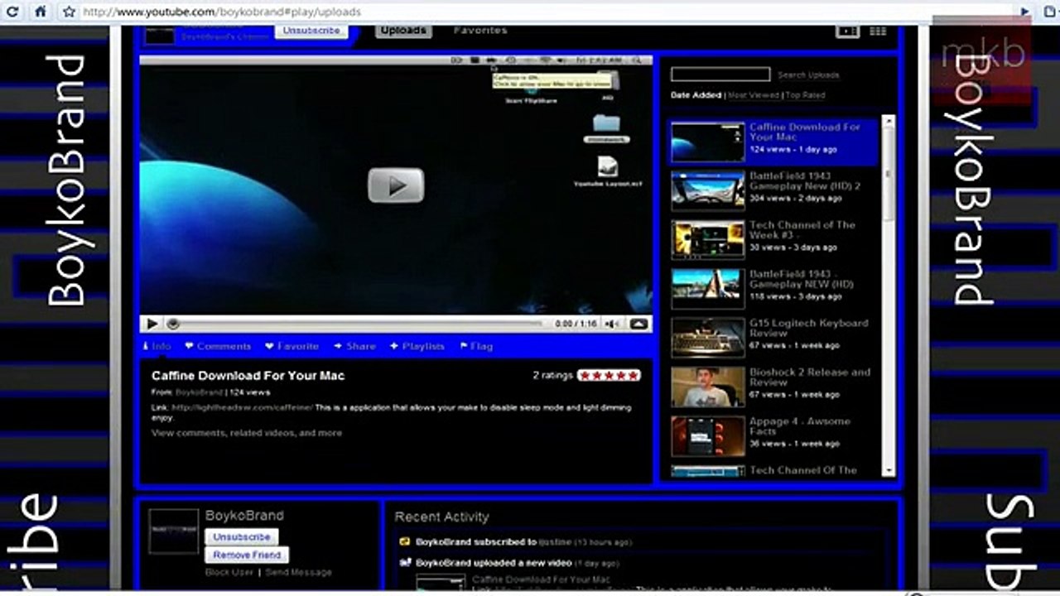Switch to grid view layout icon
Image resolution: width=1060 pixels, height=596 pixels.
878,31
